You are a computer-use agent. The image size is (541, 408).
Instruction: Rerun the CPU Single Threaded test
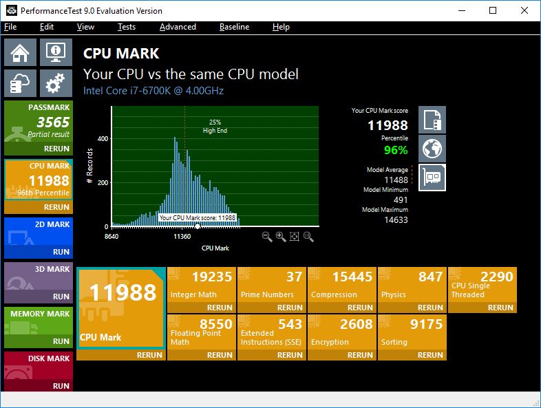(482, 308)
